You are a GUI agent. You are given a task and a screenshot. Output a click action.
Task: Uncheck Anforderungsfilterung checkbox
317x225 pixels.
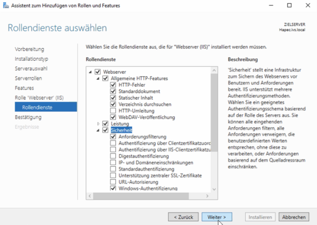[113, 136]
